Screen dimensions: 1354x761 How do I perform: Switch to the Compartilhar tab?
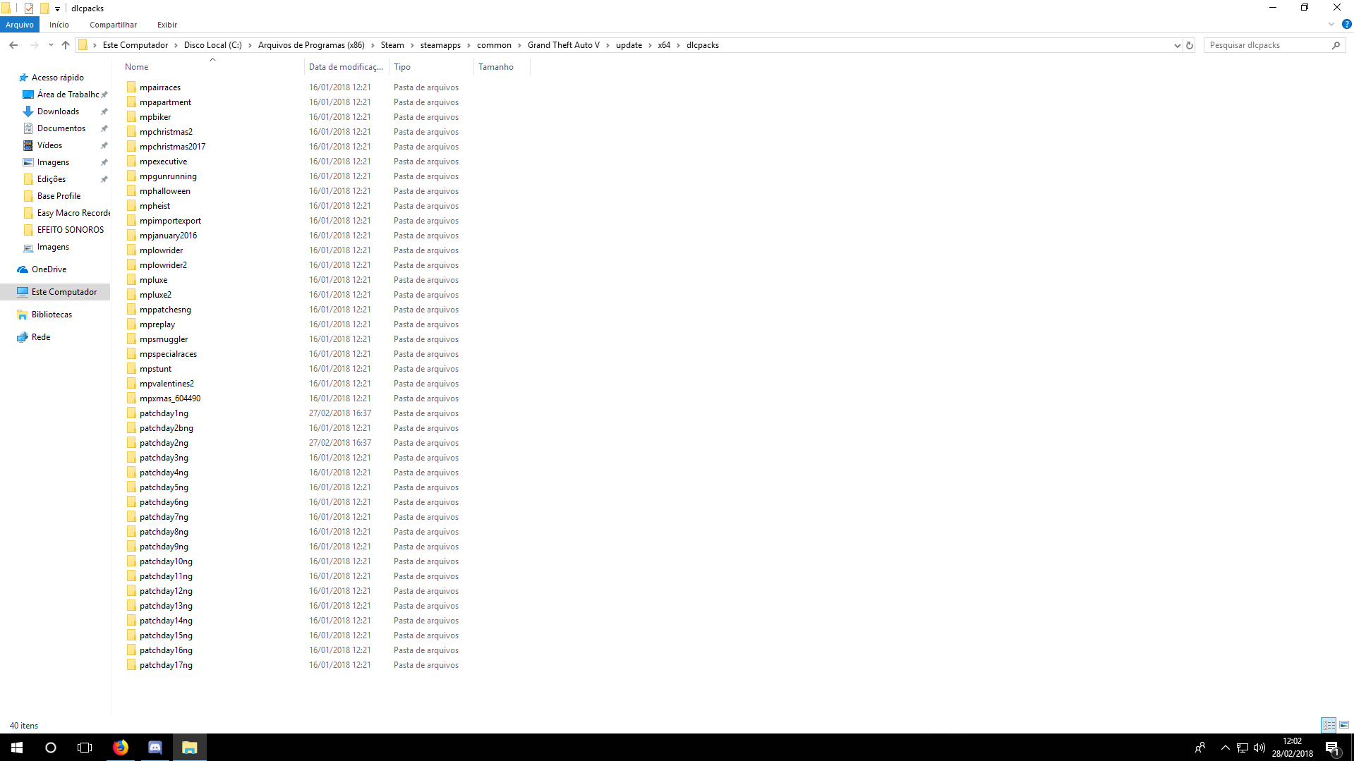point(113,25)
